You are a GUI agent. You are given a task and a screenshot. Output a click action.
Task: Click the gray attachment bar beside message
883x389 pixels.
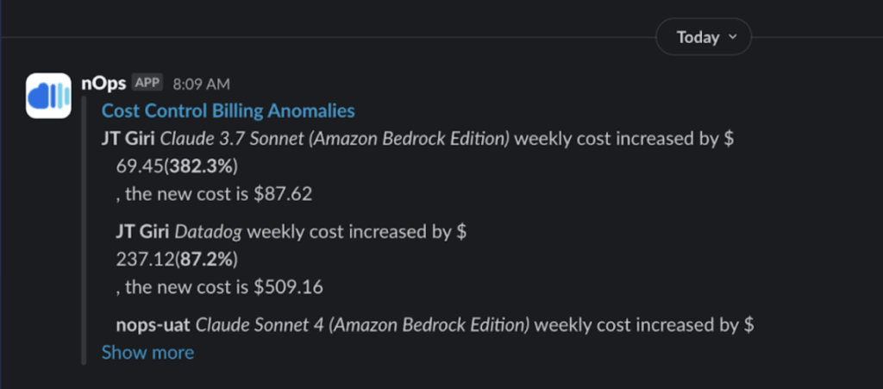point(84,231)
